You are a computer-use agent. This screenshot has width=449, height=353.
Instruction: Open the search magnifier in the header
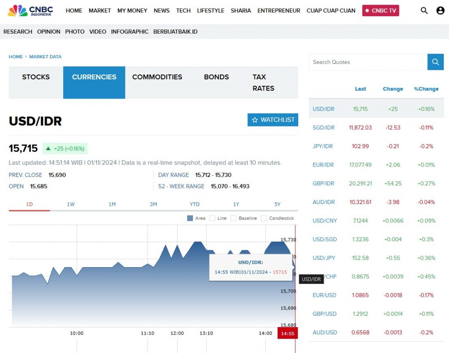(x=424, y=11)
